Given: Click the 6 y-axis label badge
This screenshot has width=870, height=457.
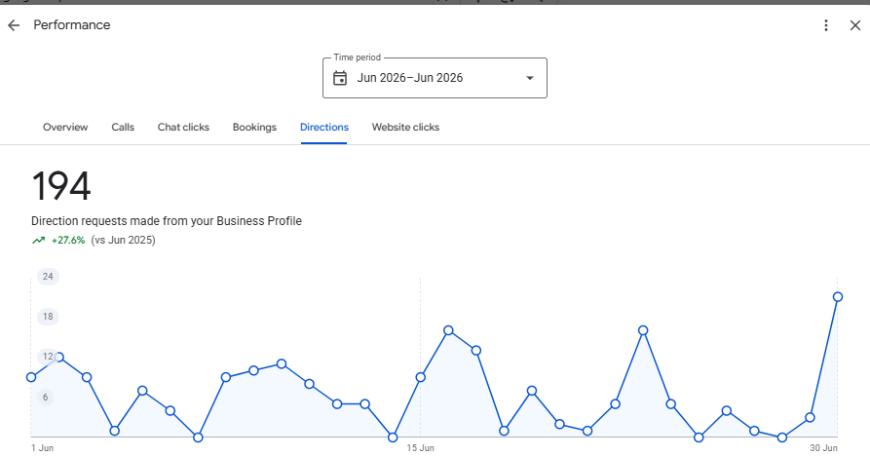Looking at the screenshot, I should [46, 398].
